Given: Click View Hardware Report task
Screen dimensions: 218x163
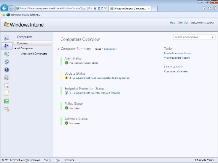Looking at the screenshot, I should [x=177, y=58].
